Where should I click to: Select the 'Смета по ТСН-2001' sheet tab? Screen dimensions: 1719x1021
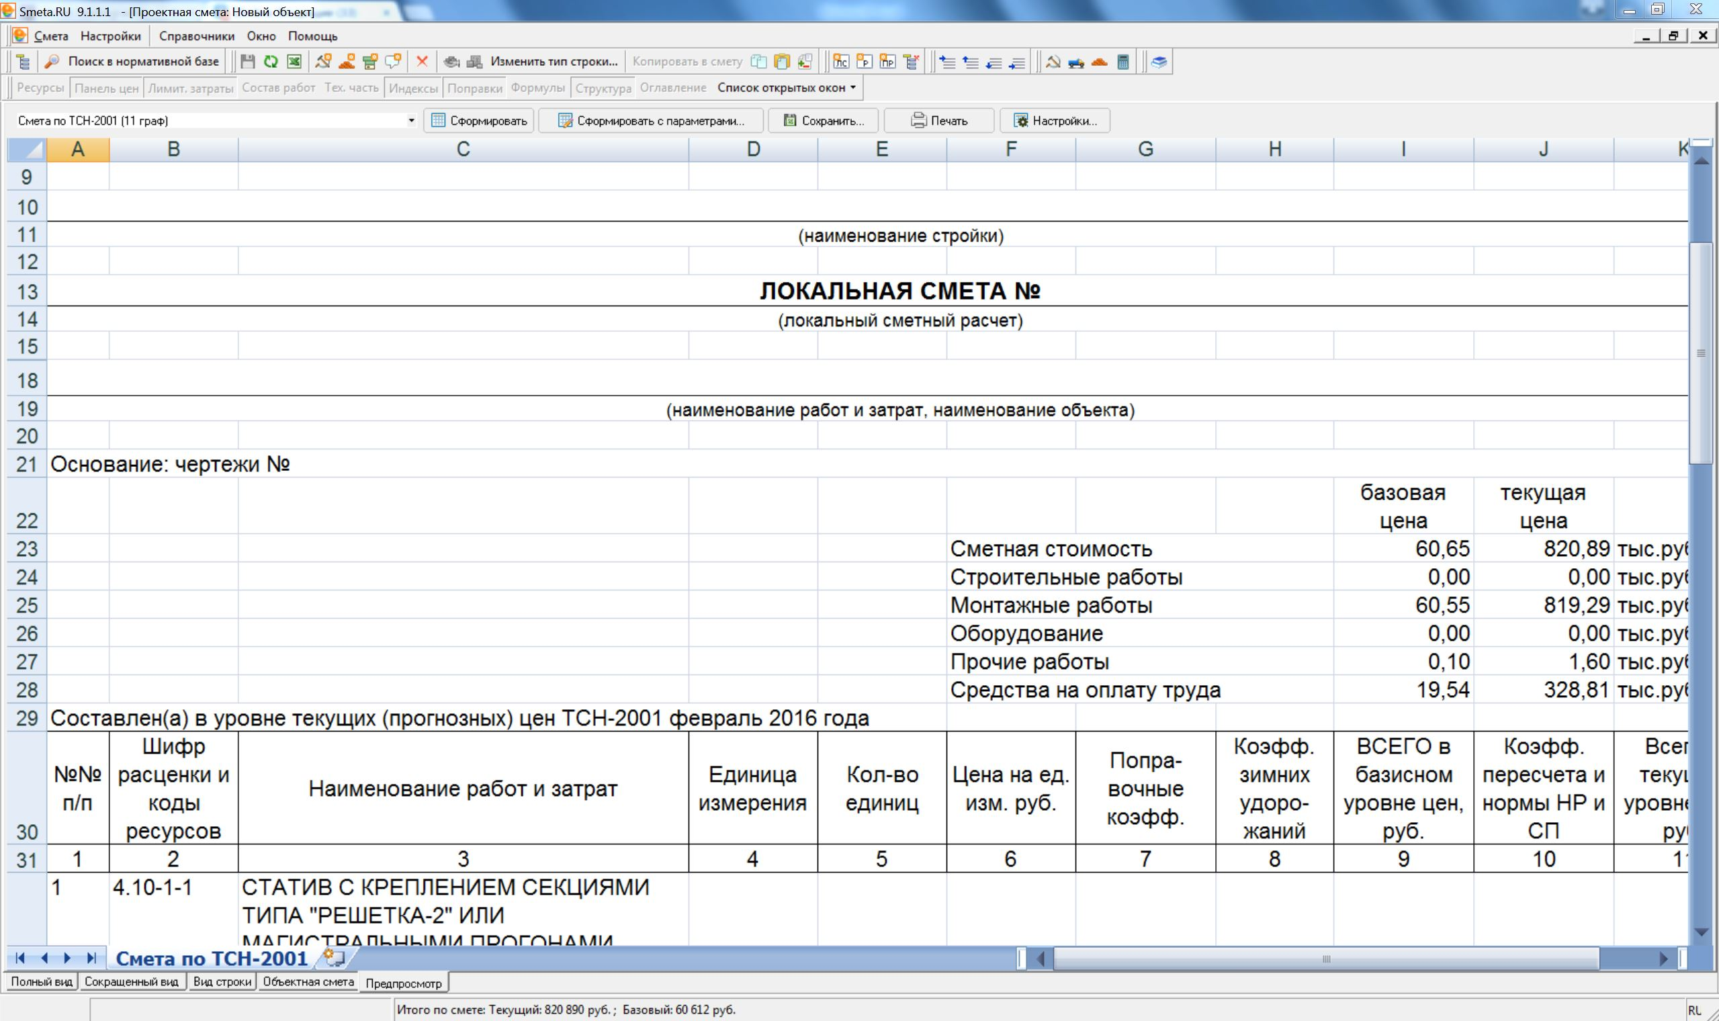click(x=211, y=959)
